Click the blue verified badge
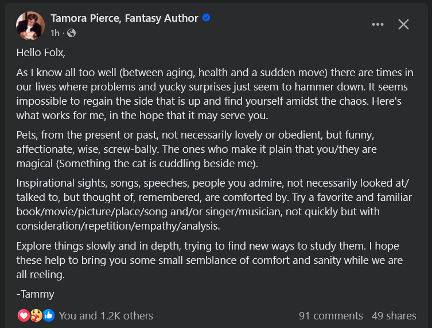Screen dimensions: 432x328 (x=207, y=18)
